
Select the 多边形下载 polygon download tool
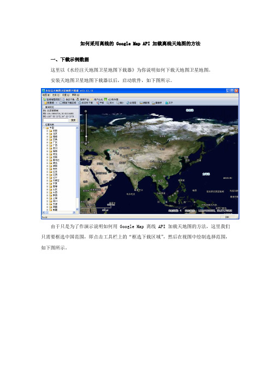click(x=86, y=103)
